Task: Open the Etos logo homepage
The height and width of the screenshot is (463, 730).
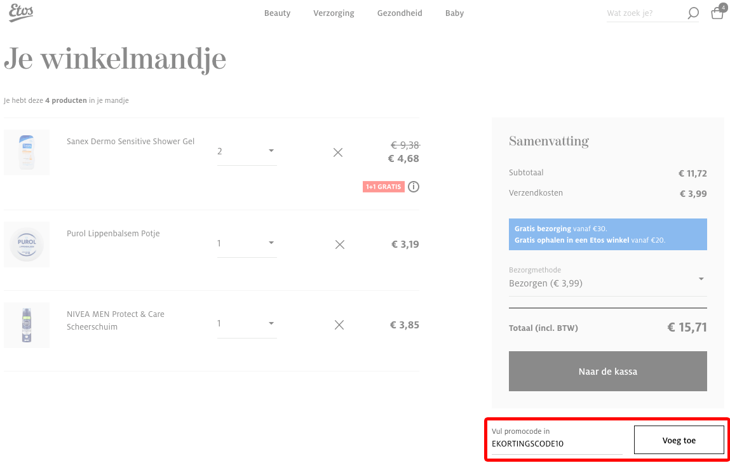Action: coord(21,13)
